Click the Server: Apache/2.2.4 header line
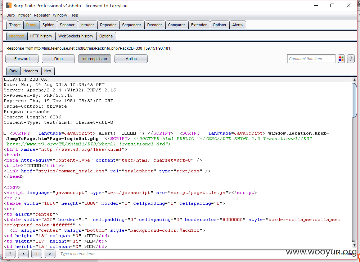 click(60, 90)
